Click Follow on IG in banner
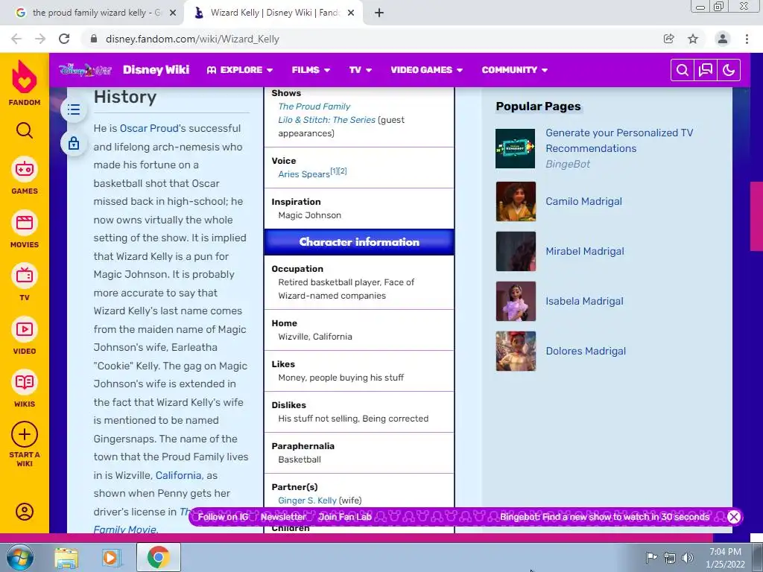This screenshot has height=572, width=763. click(223, 517)
